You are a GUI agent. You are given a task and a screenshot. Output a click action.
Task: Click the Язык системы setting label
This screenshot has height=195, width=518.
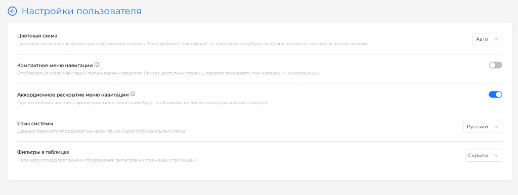(35, 123)
